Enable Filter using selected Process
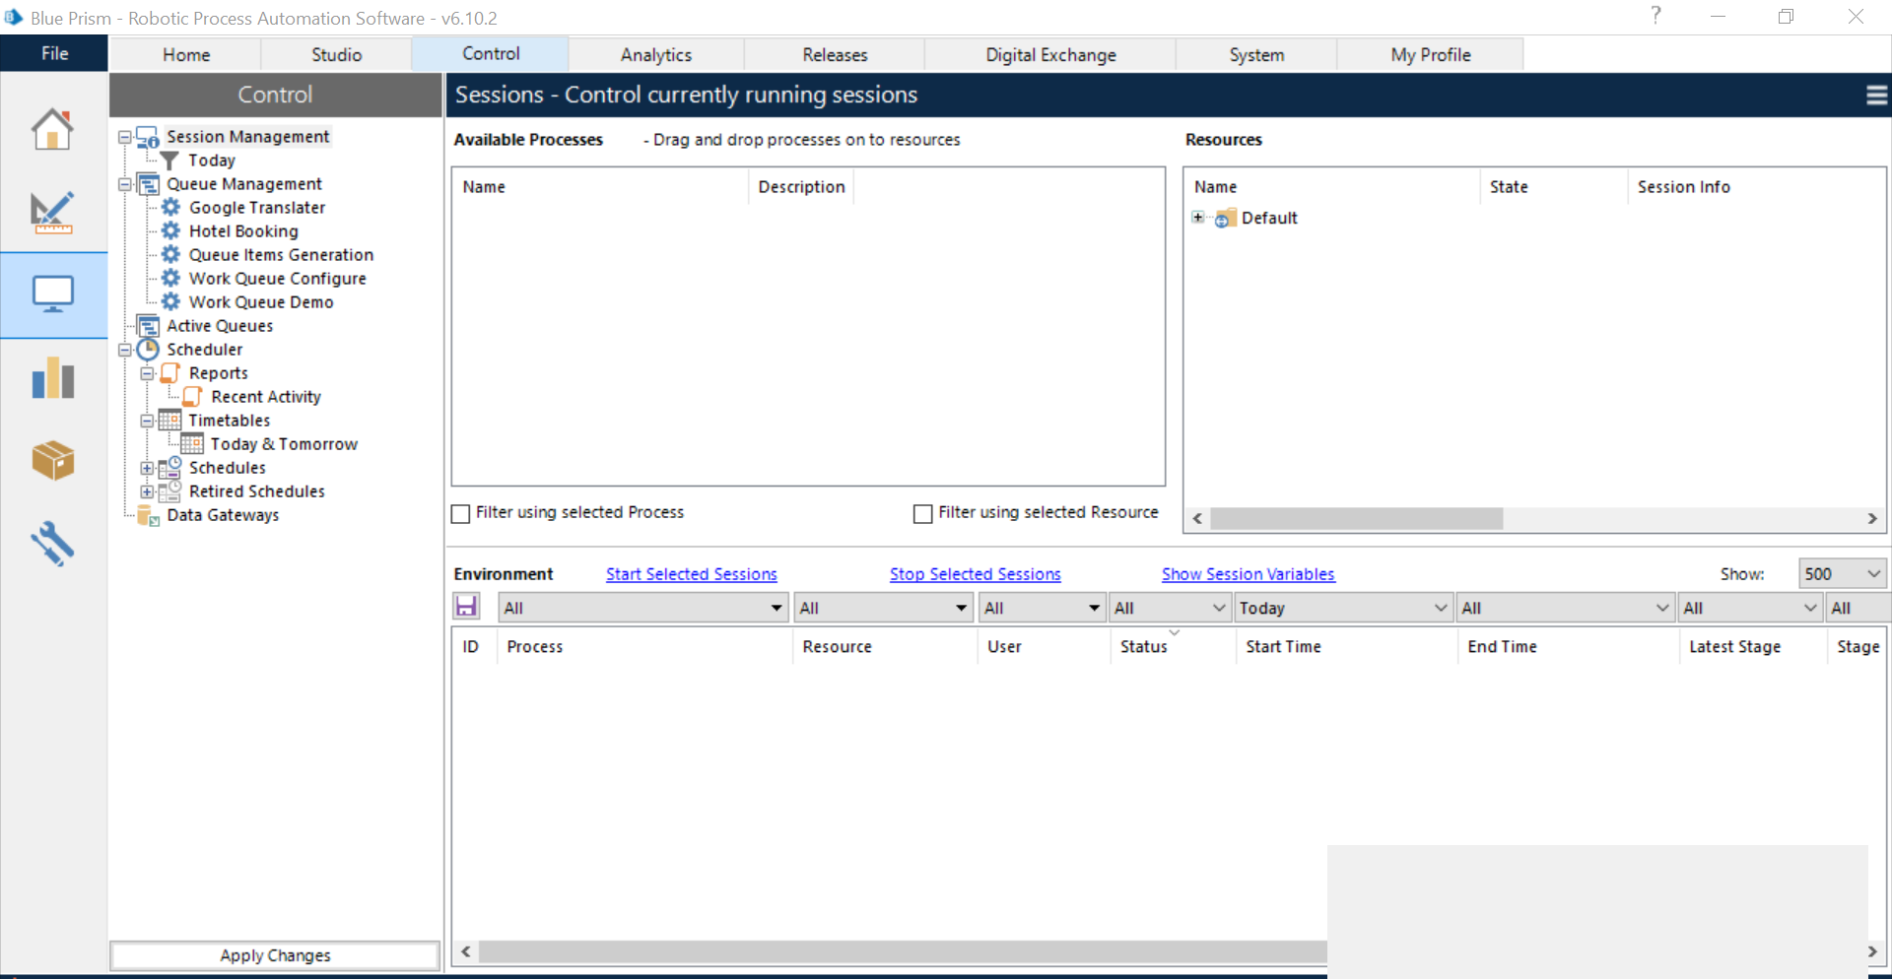1892x979 pixels. click(460, 513)
